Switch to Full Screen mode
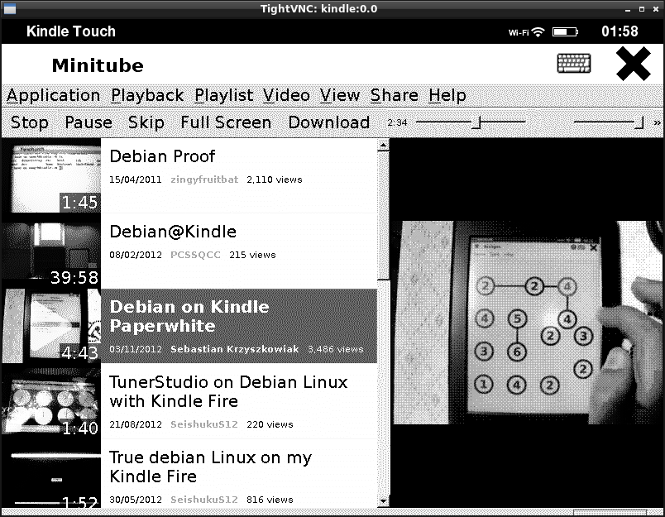Image resolution: width=665 pixels, height=517 pixels. point(226,122)
